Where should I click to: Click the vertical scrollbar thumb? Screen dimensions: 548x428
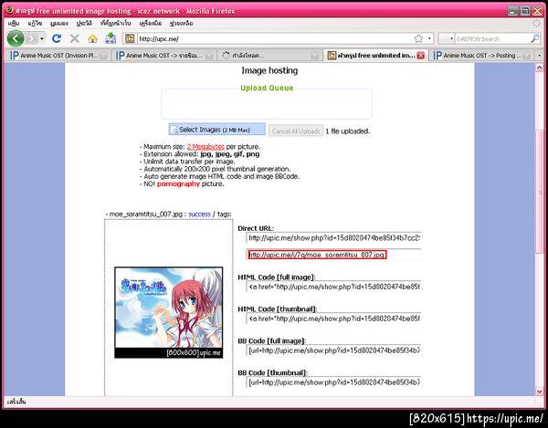pyautogui.click(x=539, y=192)
